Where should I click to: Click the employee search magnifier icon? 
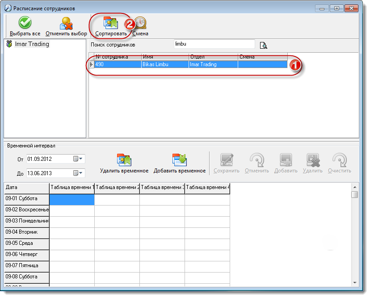(263, 45)
